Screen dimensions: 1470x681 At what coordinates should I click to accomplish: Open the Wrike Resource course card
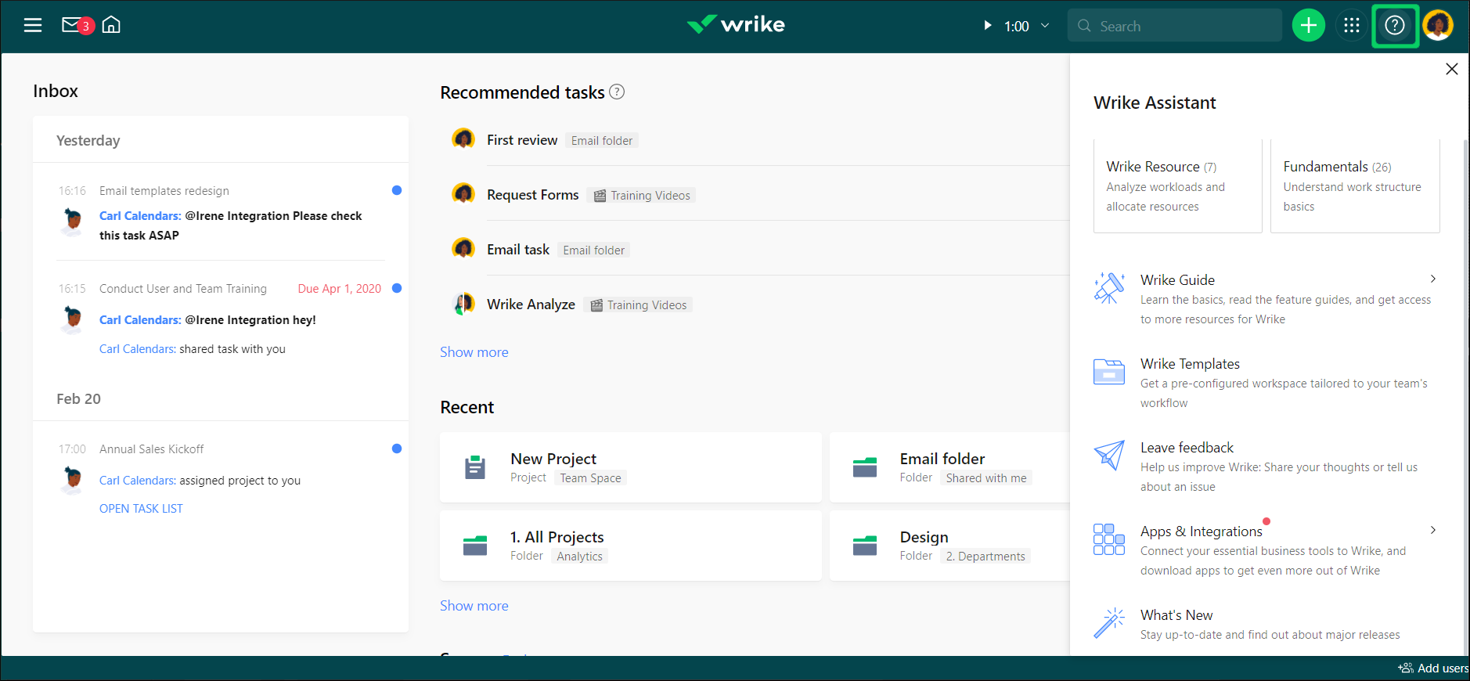tap(1178, 186)
